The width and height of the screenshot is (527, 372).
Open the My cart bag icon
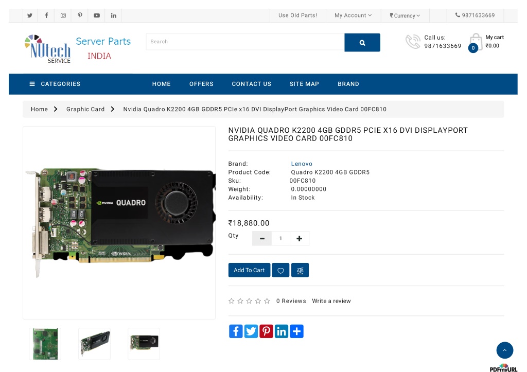[475, 43]
